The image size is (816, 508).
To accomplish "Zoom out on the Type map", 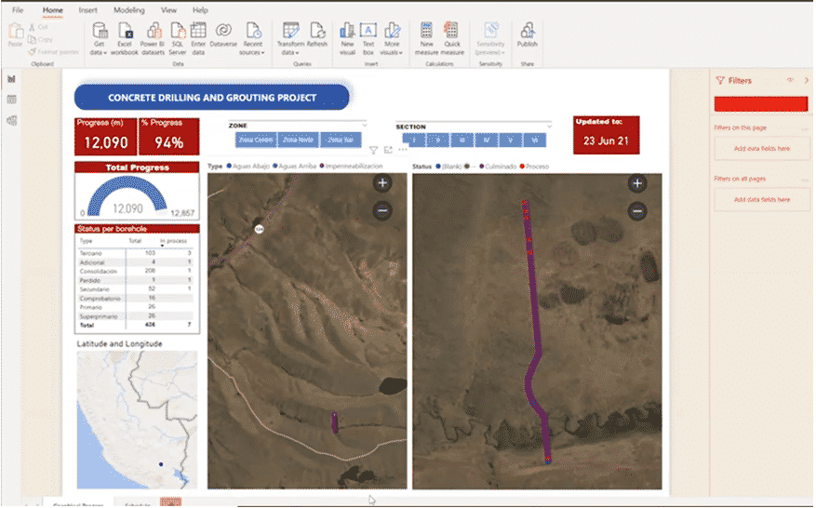I will click(x=382, y=211).
